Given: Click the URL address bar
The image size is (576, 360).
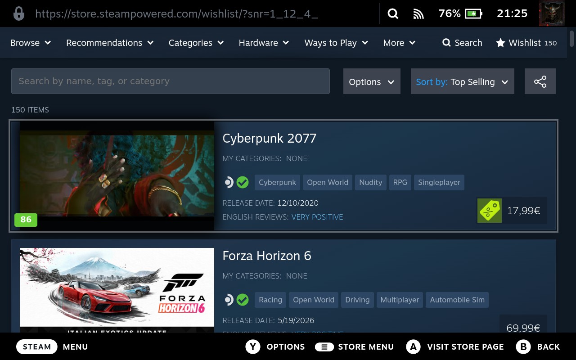Looking at the screenshot, I should (x=176, y=14).
